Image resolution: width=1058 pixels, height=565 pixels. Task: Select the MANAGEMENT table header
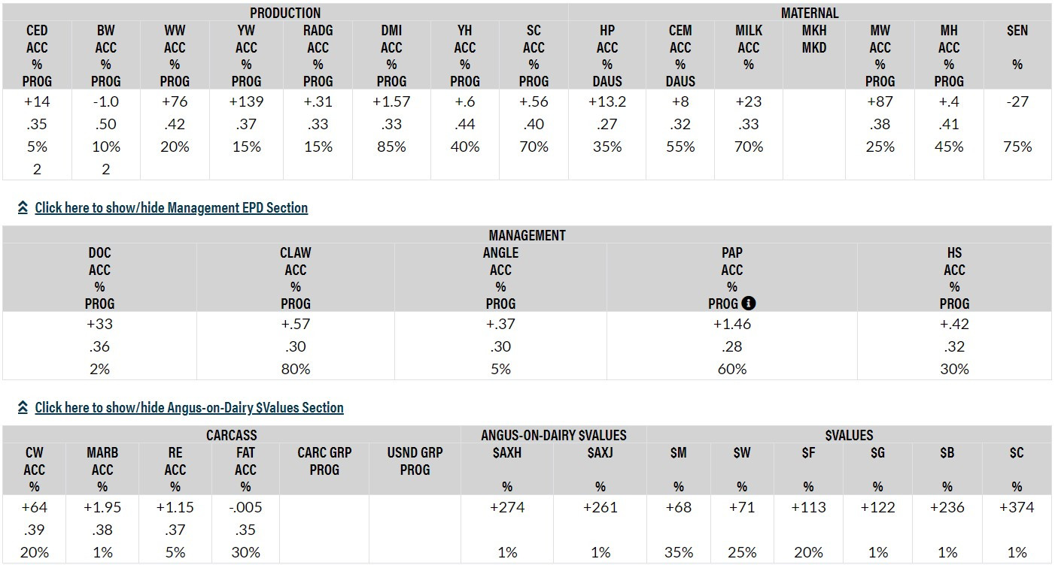(527, 235)
